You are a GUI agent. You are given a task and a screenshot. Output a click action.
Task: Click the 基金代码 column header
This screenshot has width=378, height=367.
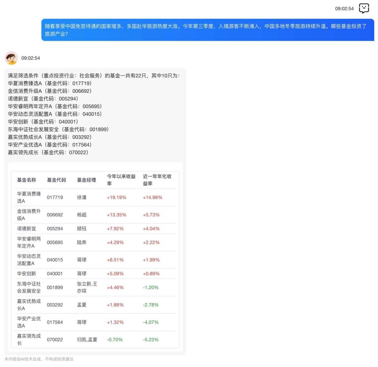click(56, 180)
